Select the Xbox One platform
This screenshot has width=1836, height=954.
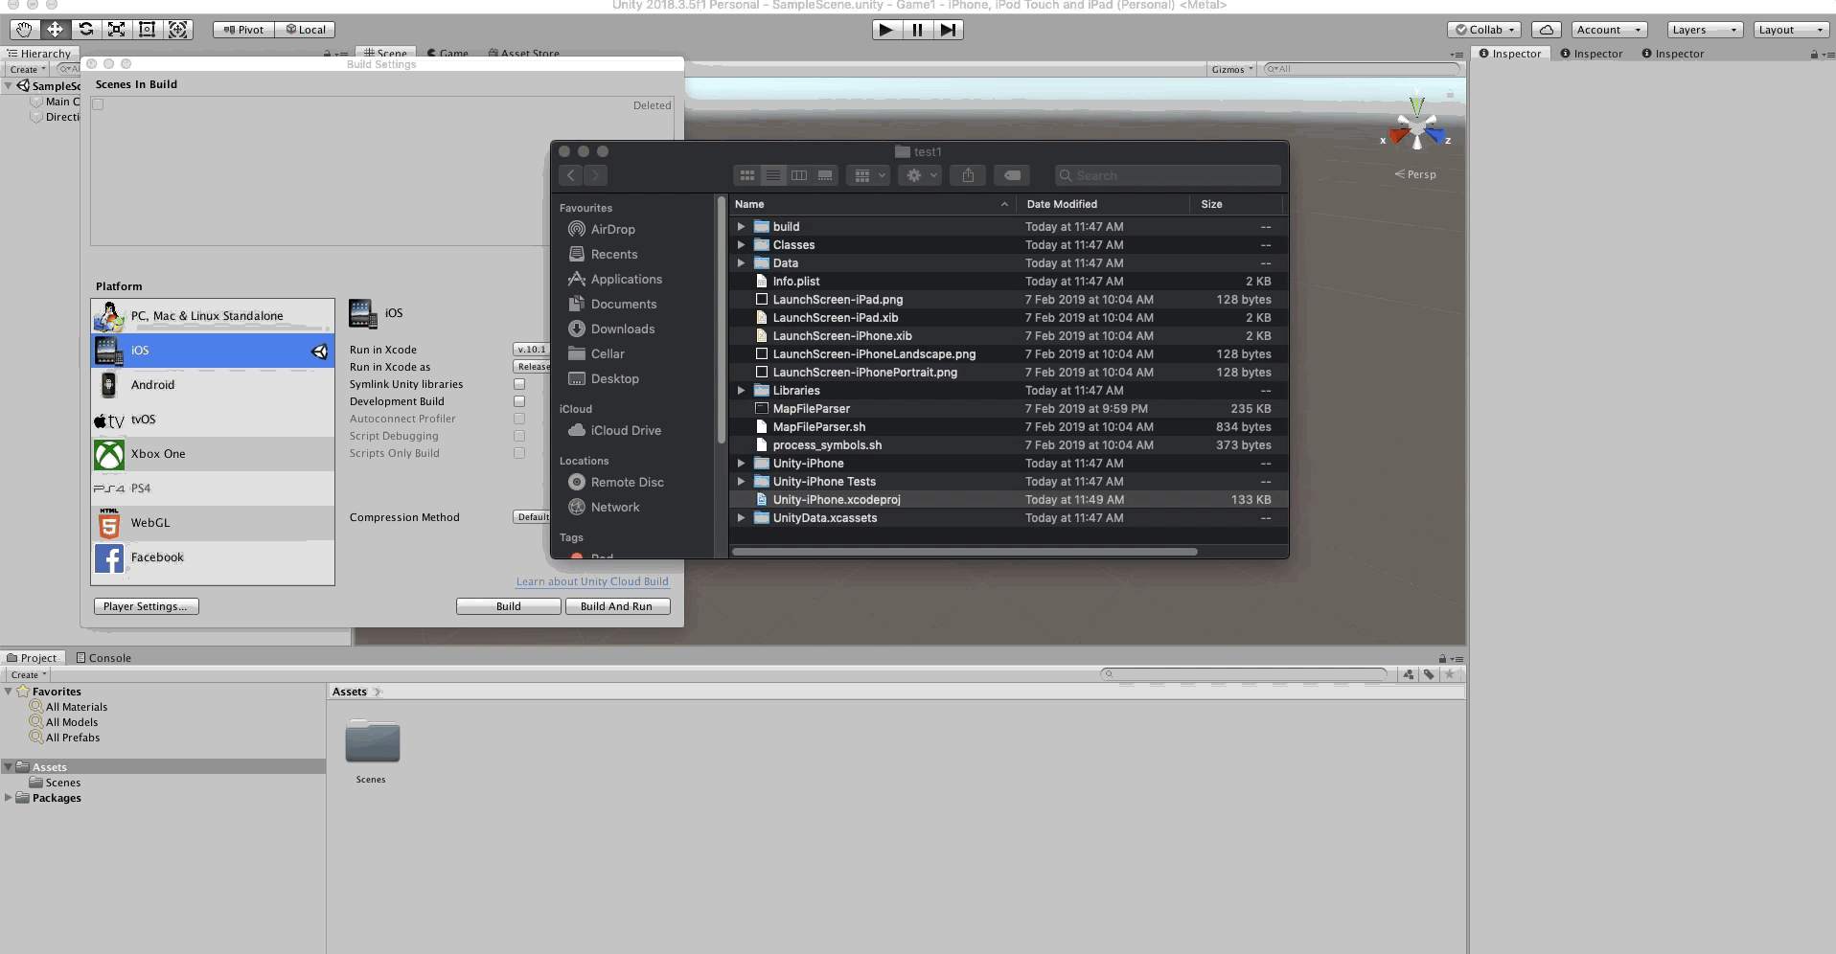pos(213,454)
